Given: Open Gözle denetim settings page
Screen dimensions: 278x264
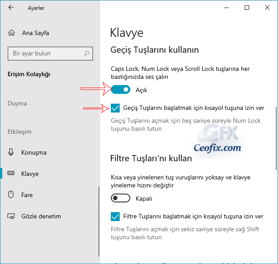Looking at the screenshot, I should tap(41, 216).
